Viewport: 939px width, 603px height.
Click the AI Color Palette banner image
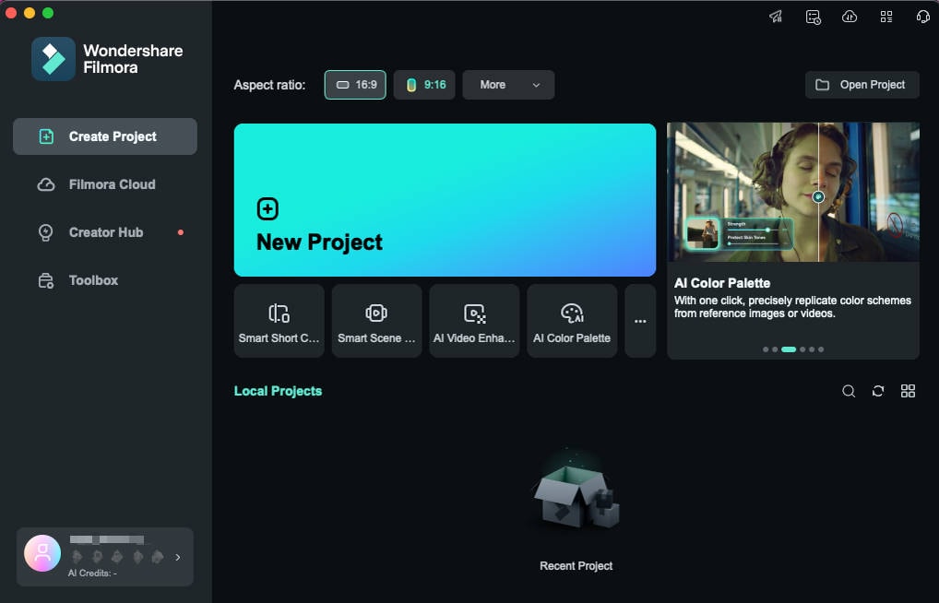click(793, 192)
